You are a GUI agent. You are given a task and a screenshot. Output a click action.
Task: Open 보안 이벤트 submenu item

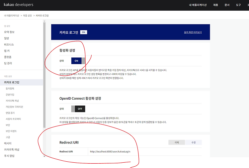pos(11,131)
